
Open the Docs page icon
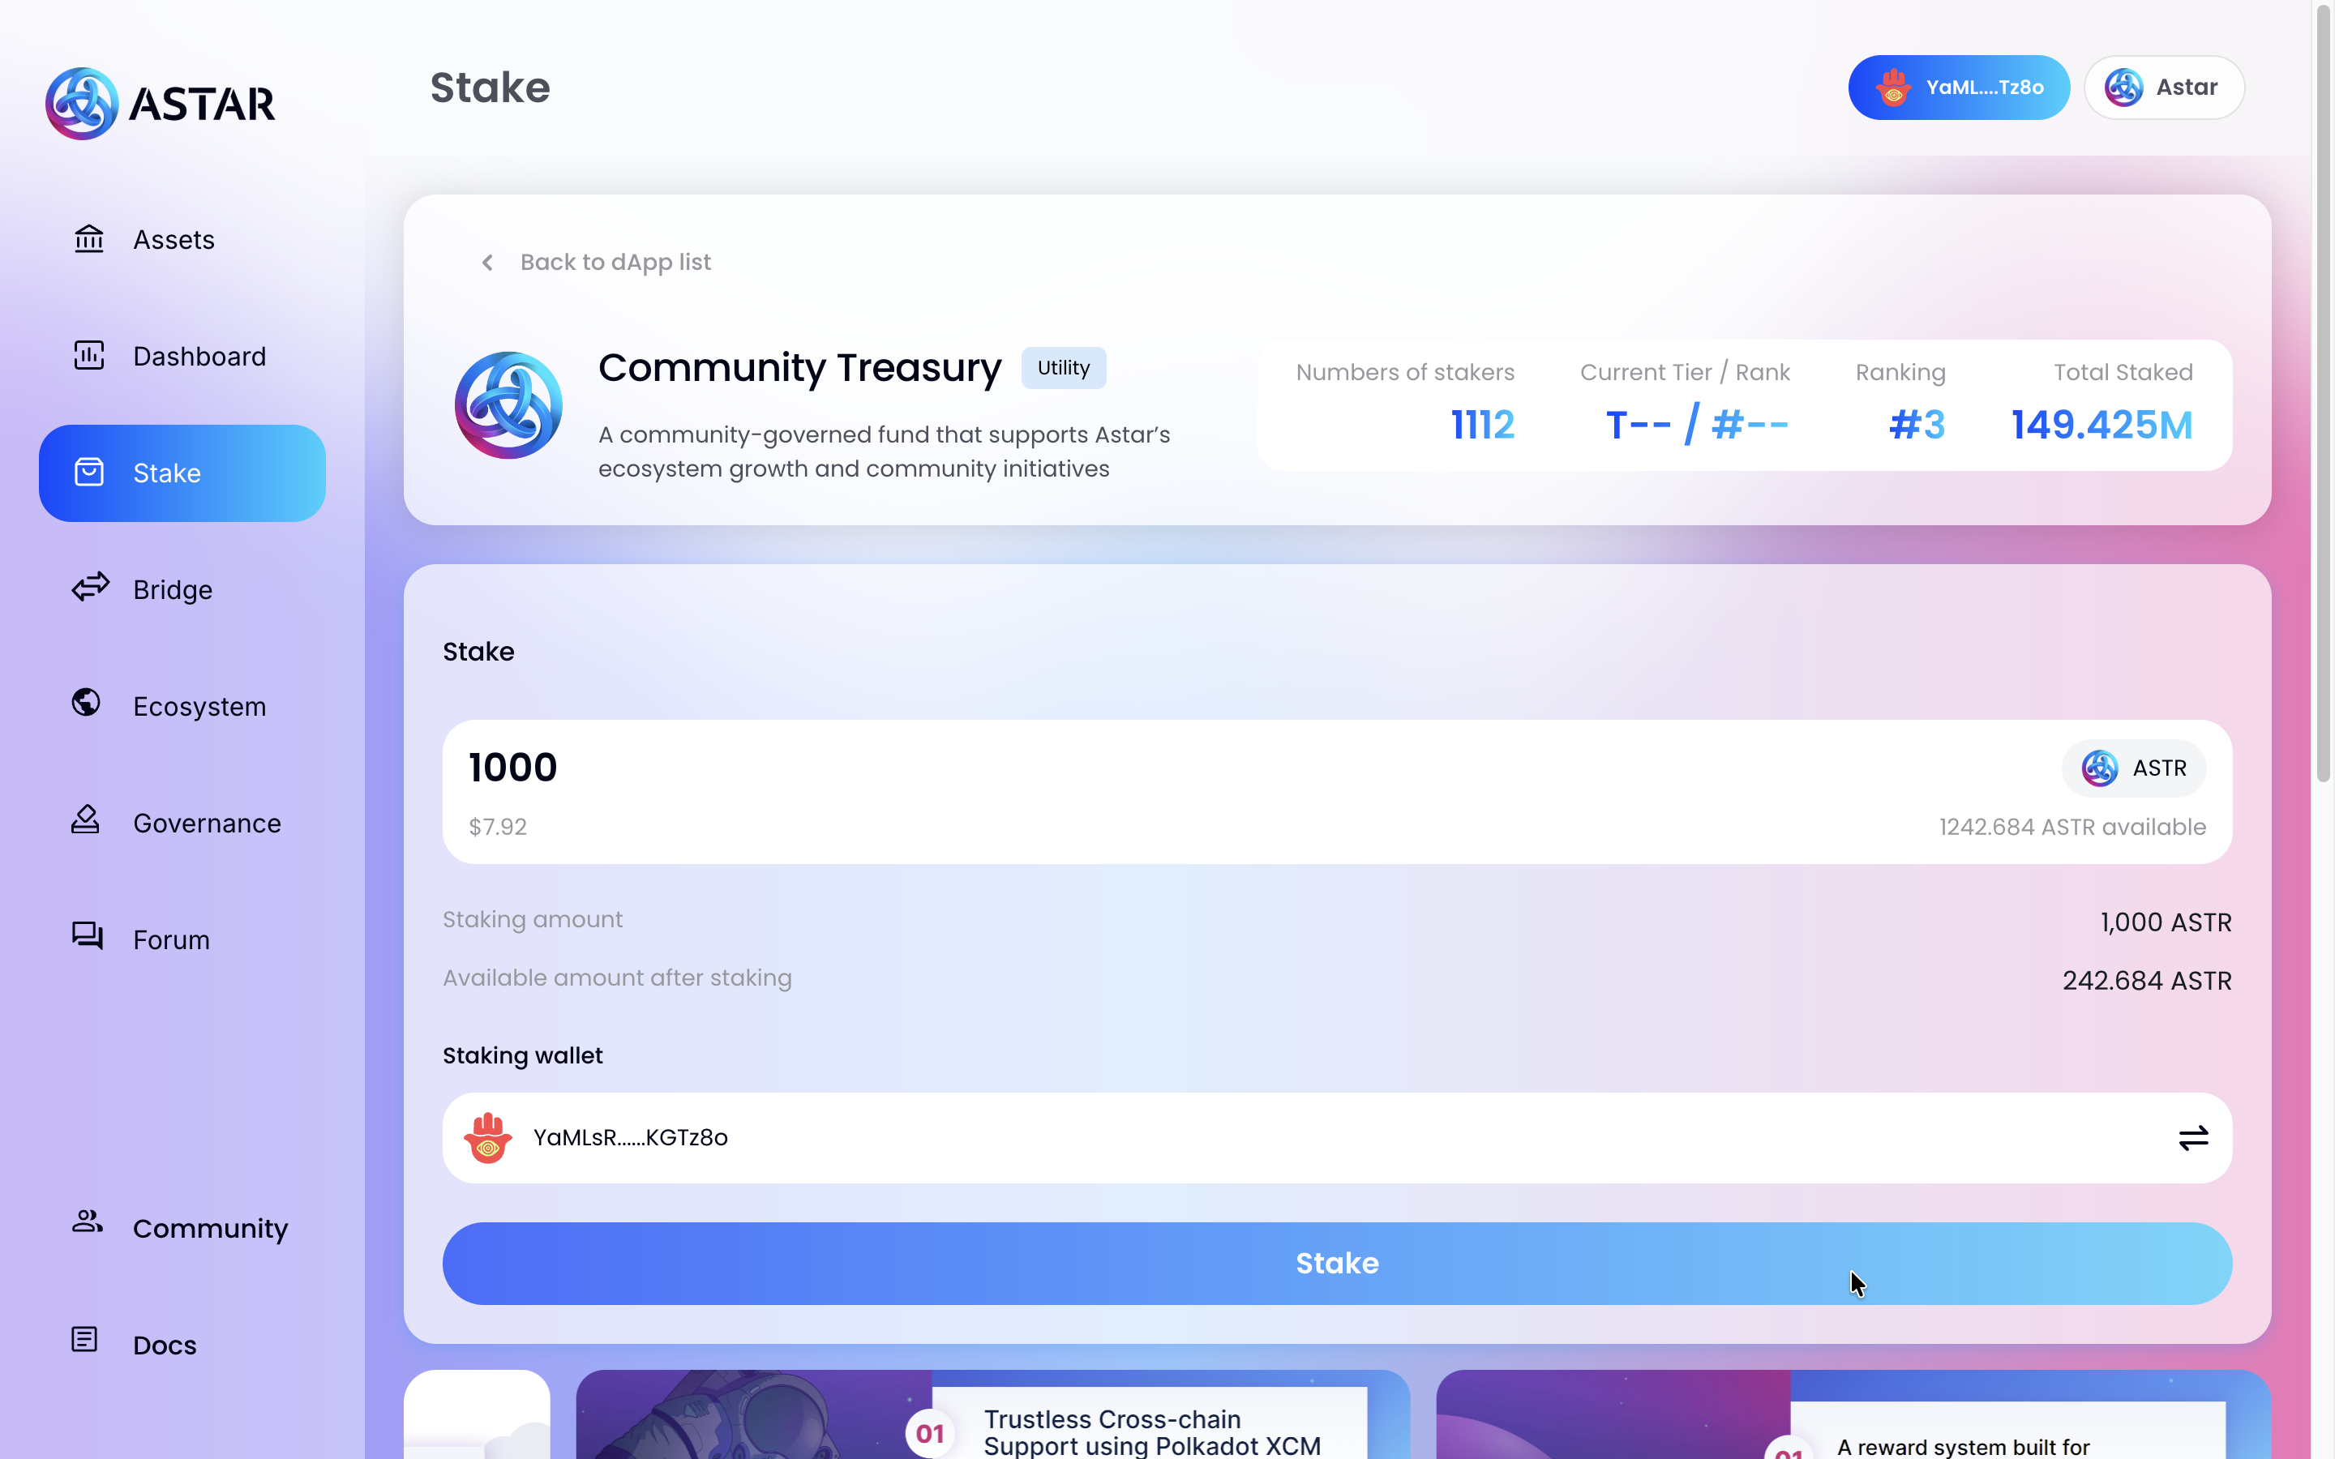[x=85, y=1341]
